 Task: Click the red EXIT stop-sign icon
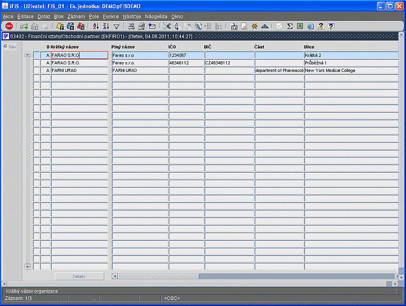coord(9,26)
